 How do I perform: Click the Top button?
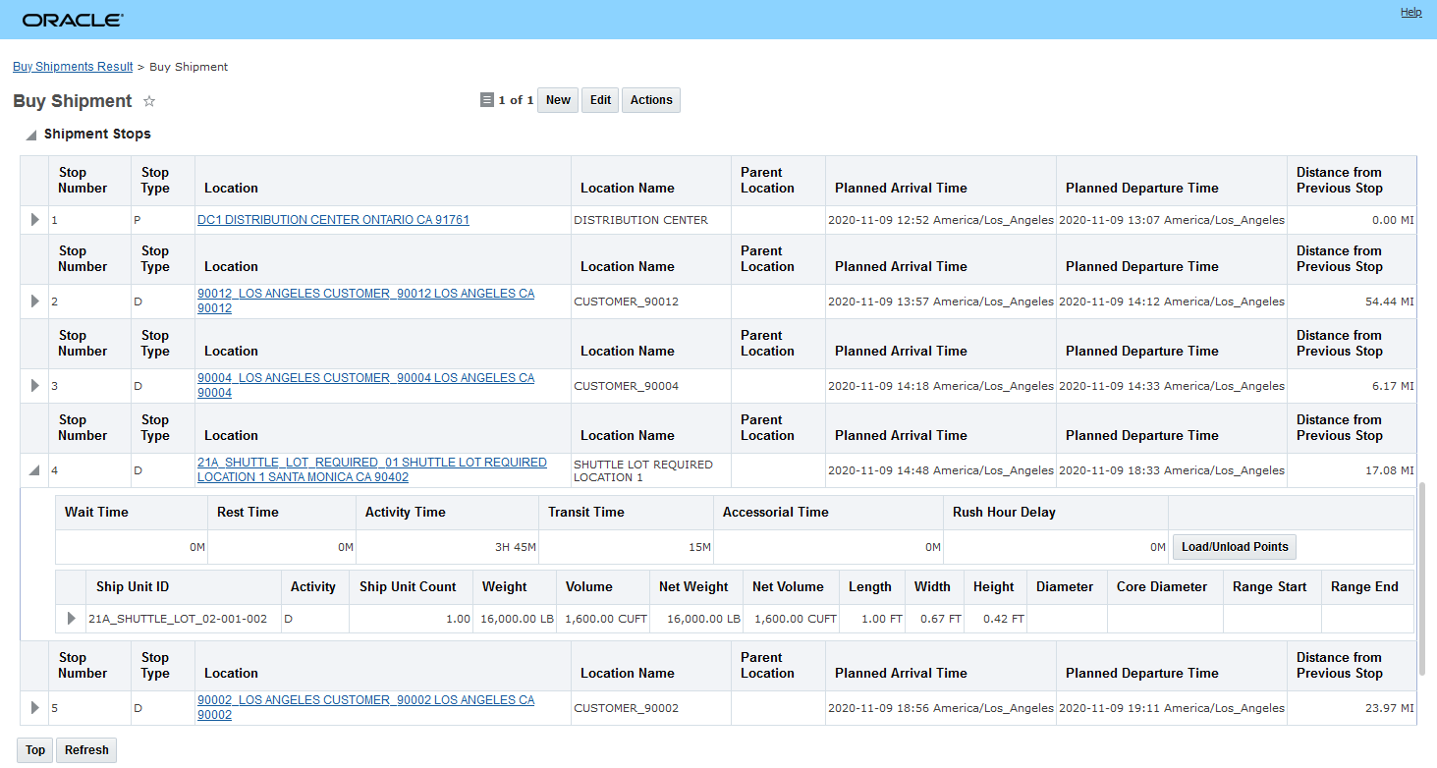click(35, 750)
